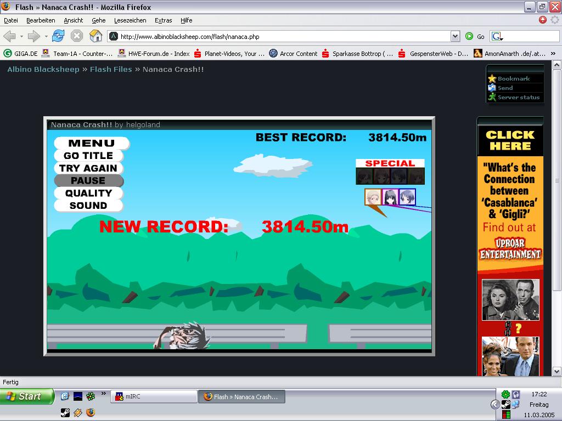Image resolution: width=562 pixels, height=421 pixels.
Task: Click the page scrollbar down arrow
Action: [x=557, y=371]
